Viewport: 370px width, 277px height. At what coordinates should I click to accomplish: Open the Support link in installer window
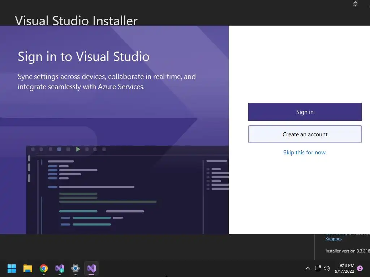coord(333,239)
